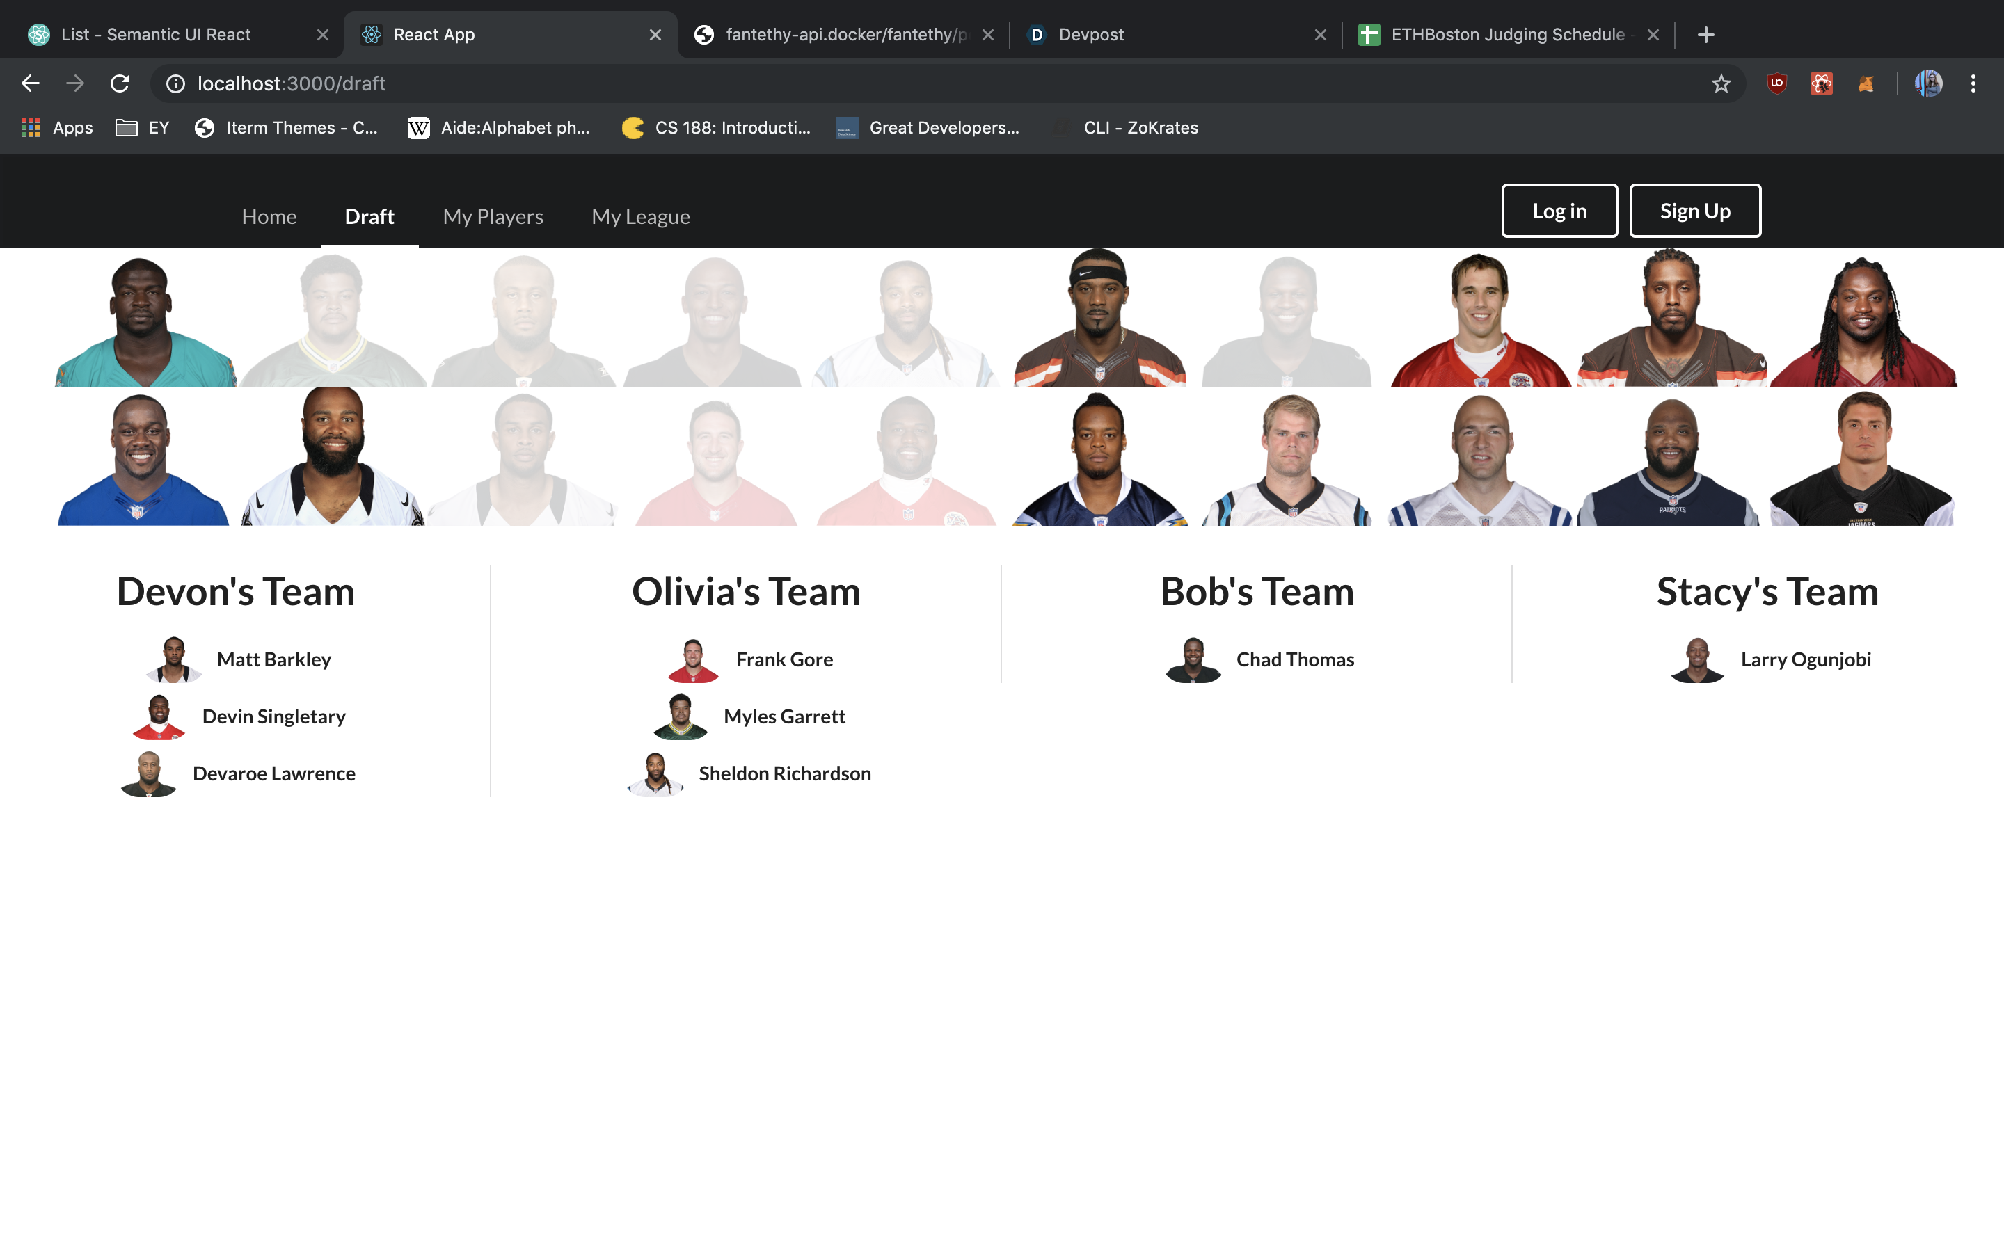The height and width of the screenshot is (1252, 2004).
Task: Click the site info icon in address bar
Action: pyautogui.click(x=175, y=83)
